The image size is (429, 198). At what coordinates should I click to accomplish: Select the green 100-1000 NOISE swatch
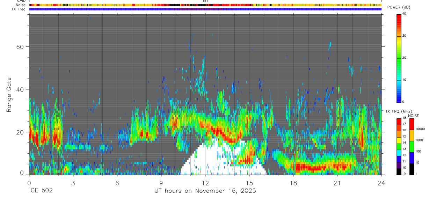tap(411, 146)
